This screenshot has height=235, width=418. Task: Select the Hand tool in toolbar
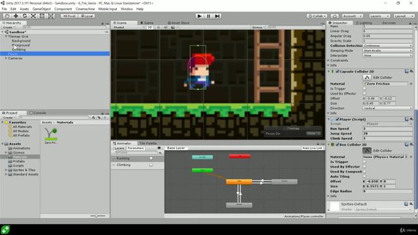click(x=7, y=16)
